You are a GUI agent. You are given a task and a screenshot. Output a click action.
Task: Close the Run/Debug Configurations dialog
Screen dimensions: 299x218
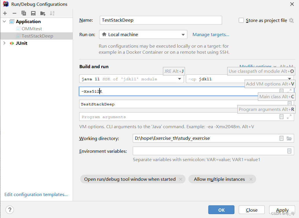[292, 4]
